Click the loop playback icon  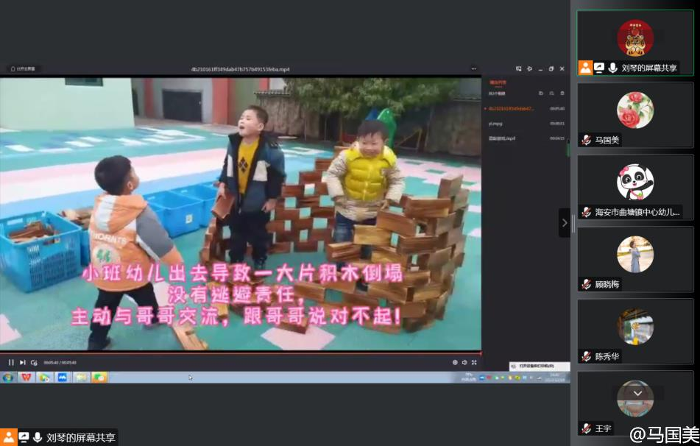(34, 362)
